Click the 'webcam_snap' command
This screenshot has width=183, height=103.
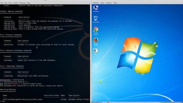coord(9,27)
